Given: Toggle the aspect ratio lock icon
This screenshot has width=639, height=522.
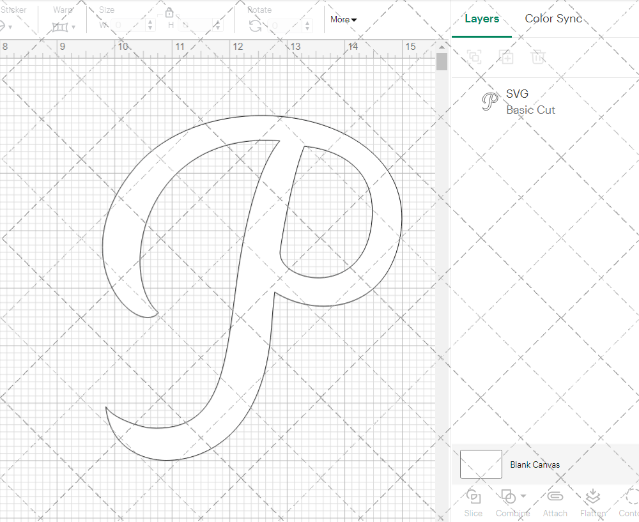Looking at the screenshot, I should (x=169, y=13).
